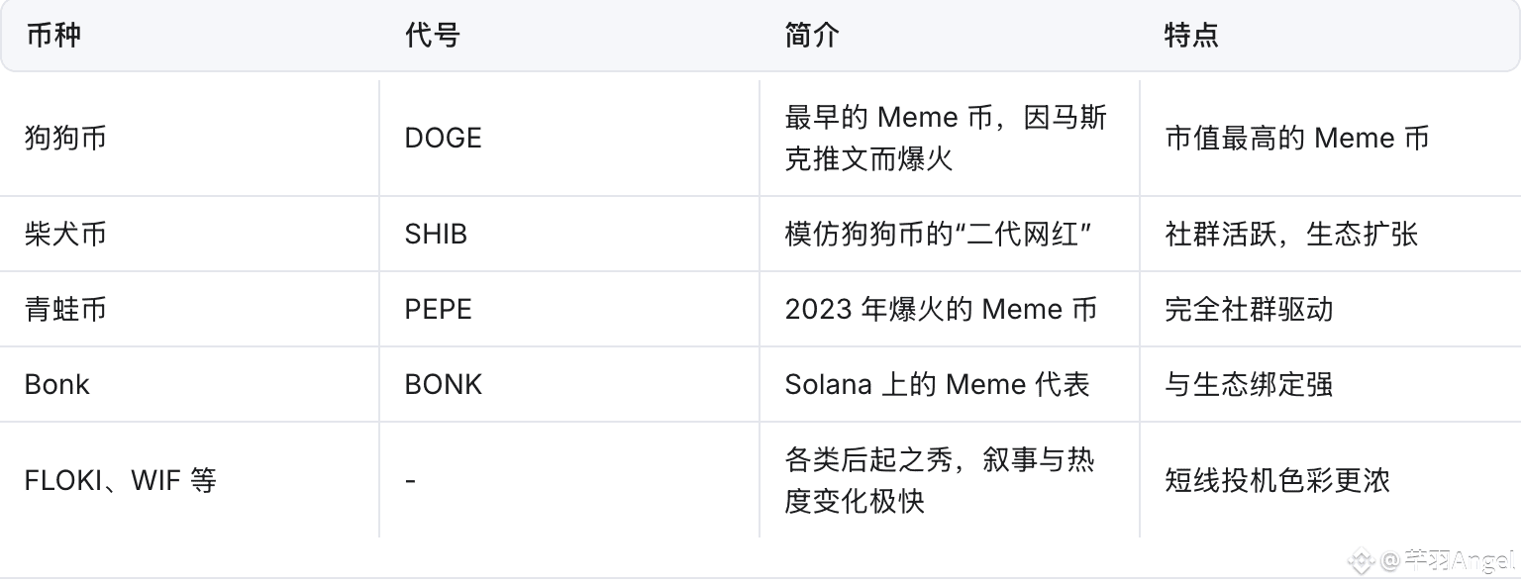Select the FLOKI、WIF 等 cell
Image resolution: width=1523 pixels, height=586 pixels.
pos(120,481)
